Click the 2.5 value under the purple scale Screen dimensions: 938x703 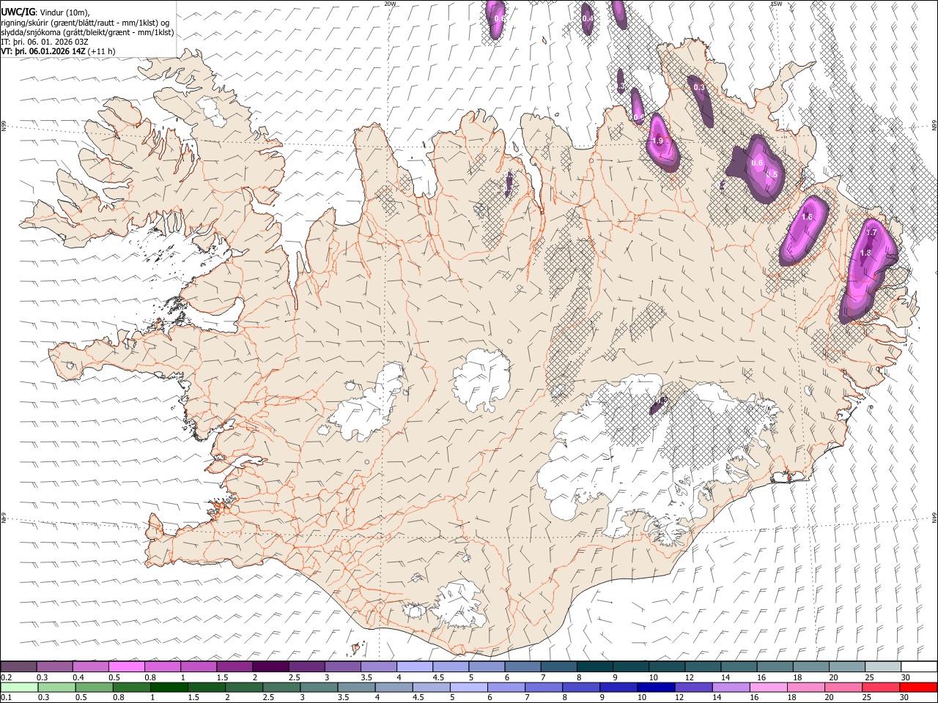(x=294, y=677)
